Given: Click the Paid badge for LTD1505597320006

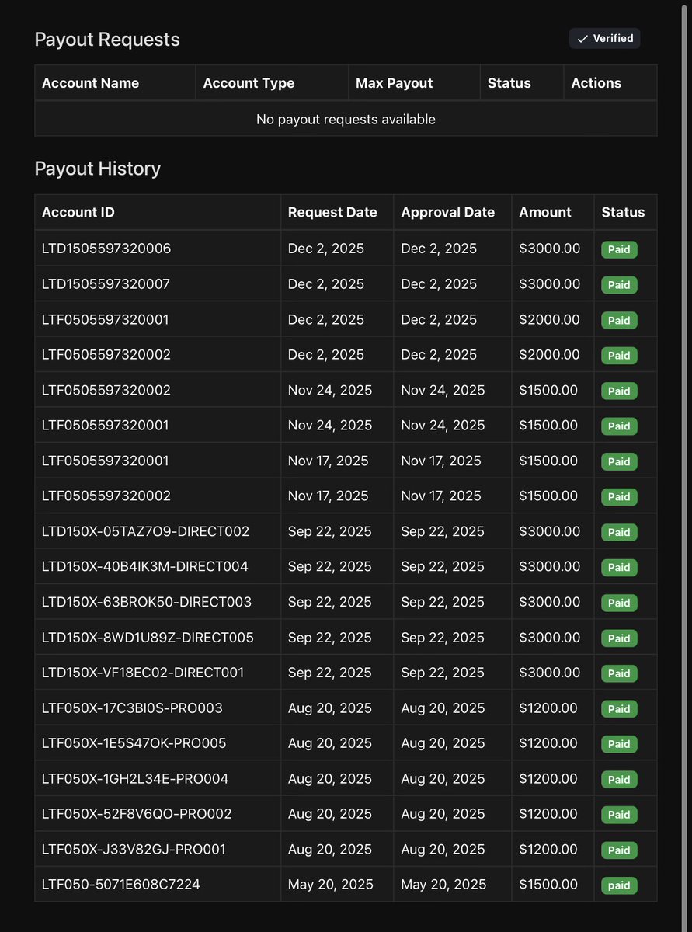Looking at the screenshot, I should [x=619, y=249].
